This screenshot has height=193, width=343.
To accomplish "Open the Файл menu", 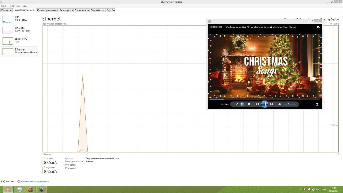I will [4, 6].
